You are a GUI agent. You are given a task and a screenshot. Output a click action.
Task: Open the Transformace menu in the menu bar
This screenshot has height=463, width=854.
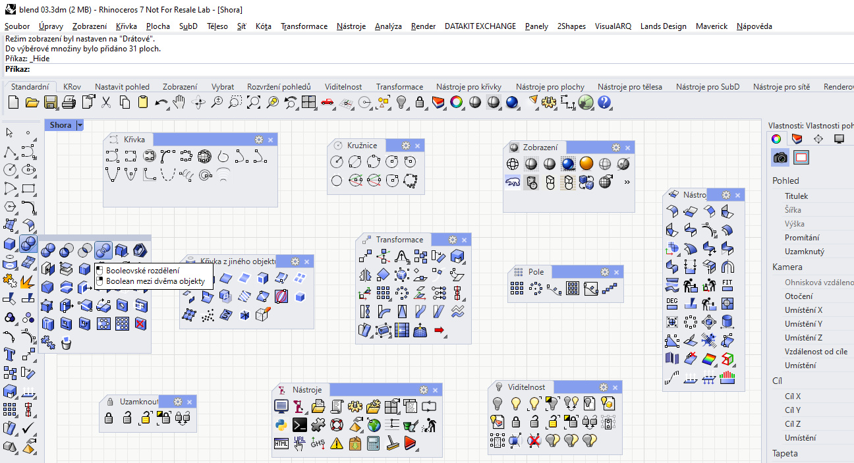(304, 26)
